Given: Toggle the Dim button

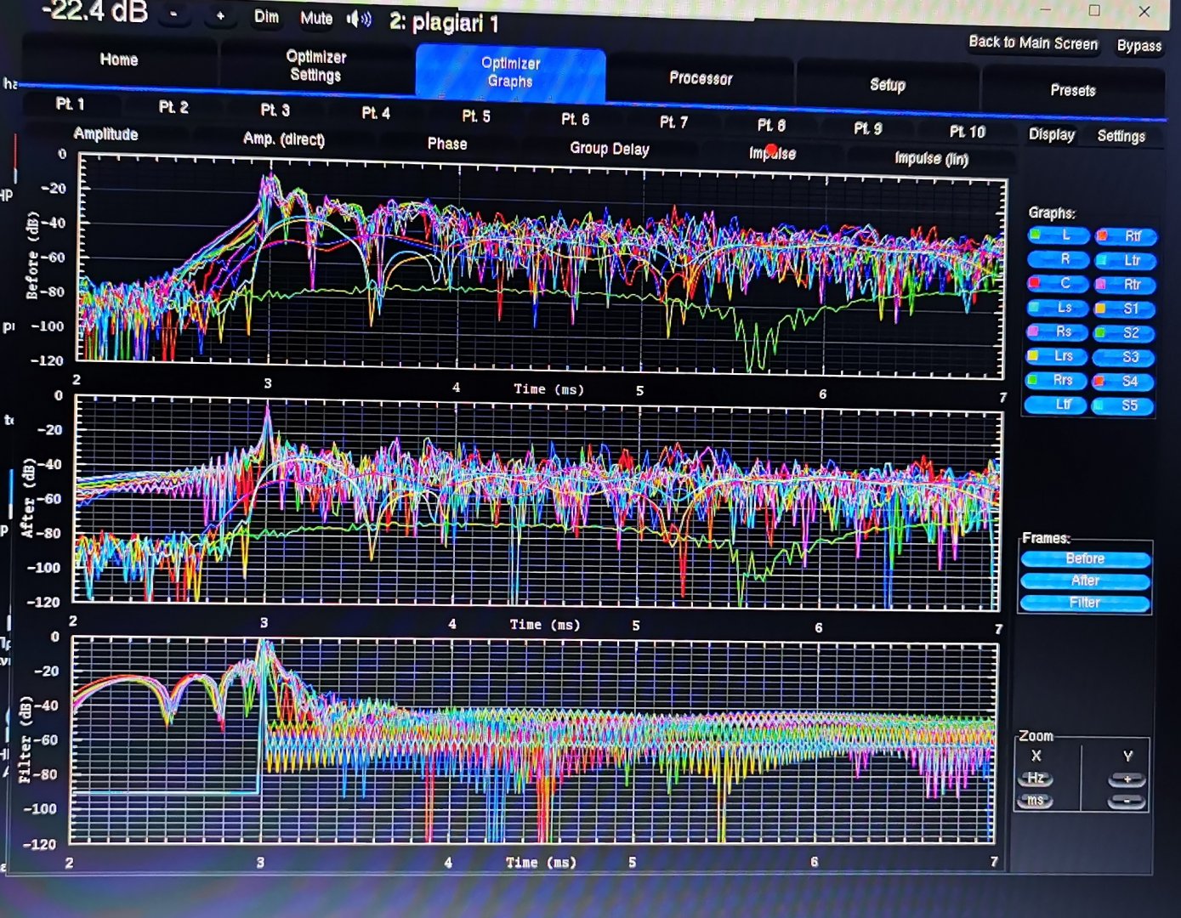Looking at the screenshot, I should pos(266,17).
